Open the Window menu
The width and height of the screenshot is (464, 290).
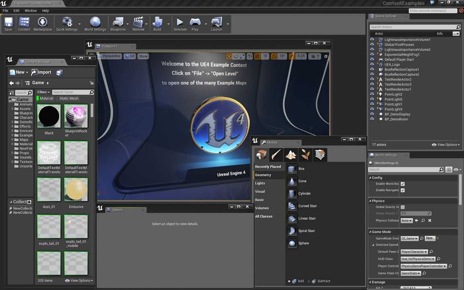(x=31, y=10)
